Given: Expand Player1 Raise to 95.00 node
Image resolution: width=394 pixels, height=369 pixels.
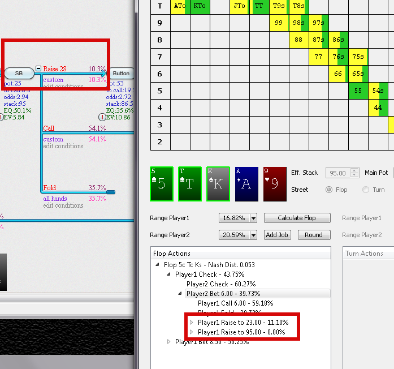Looking at the screenshot, I should tap(191, 332).
